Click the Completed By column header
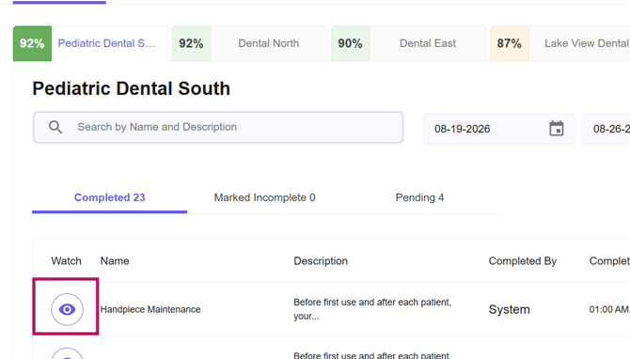 pyautogui.click(x=523, y=261)
